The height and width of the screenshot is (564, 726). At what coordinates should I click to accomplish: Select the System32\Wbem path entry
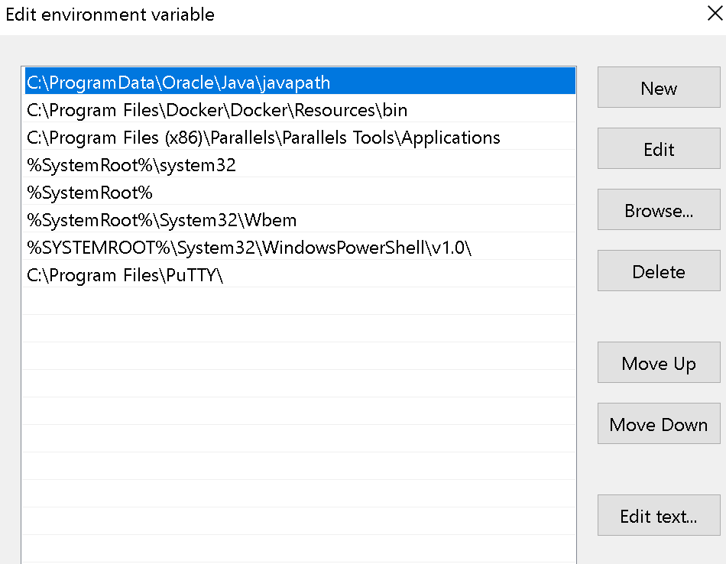coord(161,220)
